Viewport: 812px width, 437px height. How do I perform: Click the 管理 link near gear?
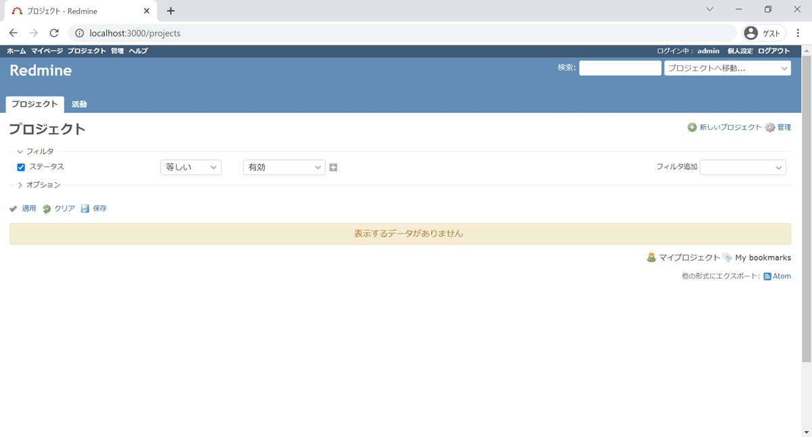coord(784,128)
